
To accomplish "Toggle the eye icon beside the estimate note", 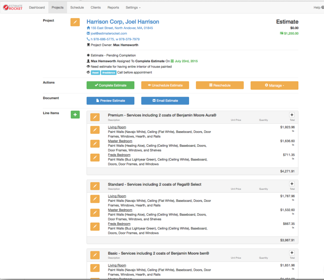I will [x=88, y=67].
